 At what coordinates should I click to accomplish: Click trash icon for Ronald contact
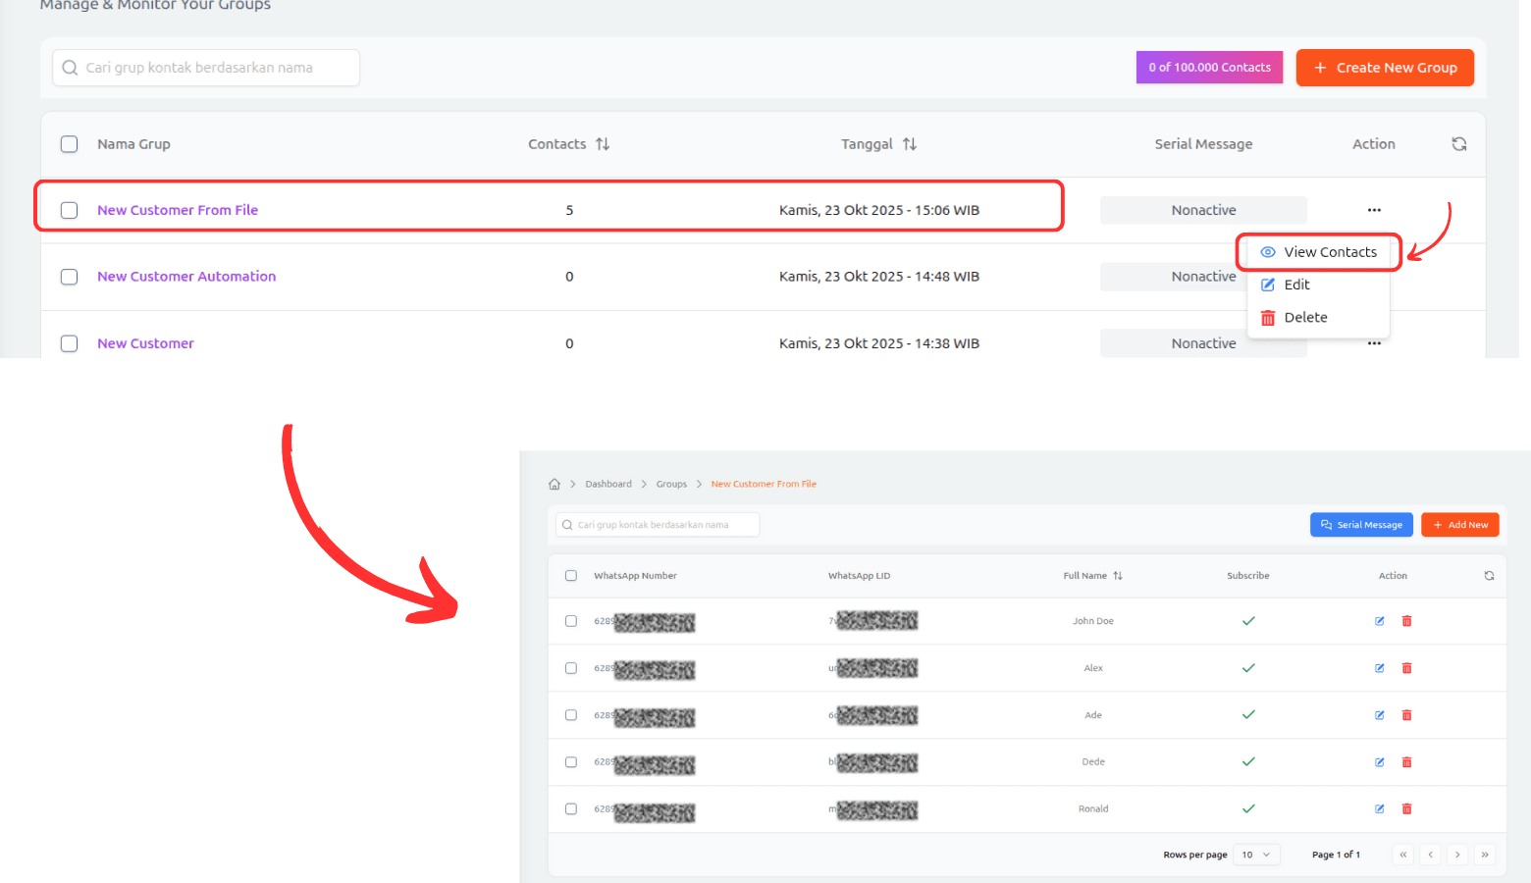(x=1406, y=809)
